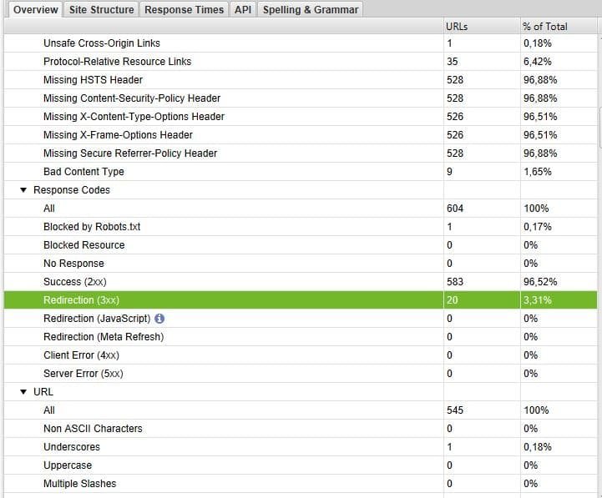Click the vertical scrollbar on right edge
Image resolution: width=602 pixels, height=498 pixels.
click(x=599, y=125)
